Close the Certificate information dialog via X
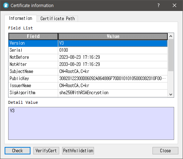The height and width of the screenshot is (159, 183). tap(174, 5)
